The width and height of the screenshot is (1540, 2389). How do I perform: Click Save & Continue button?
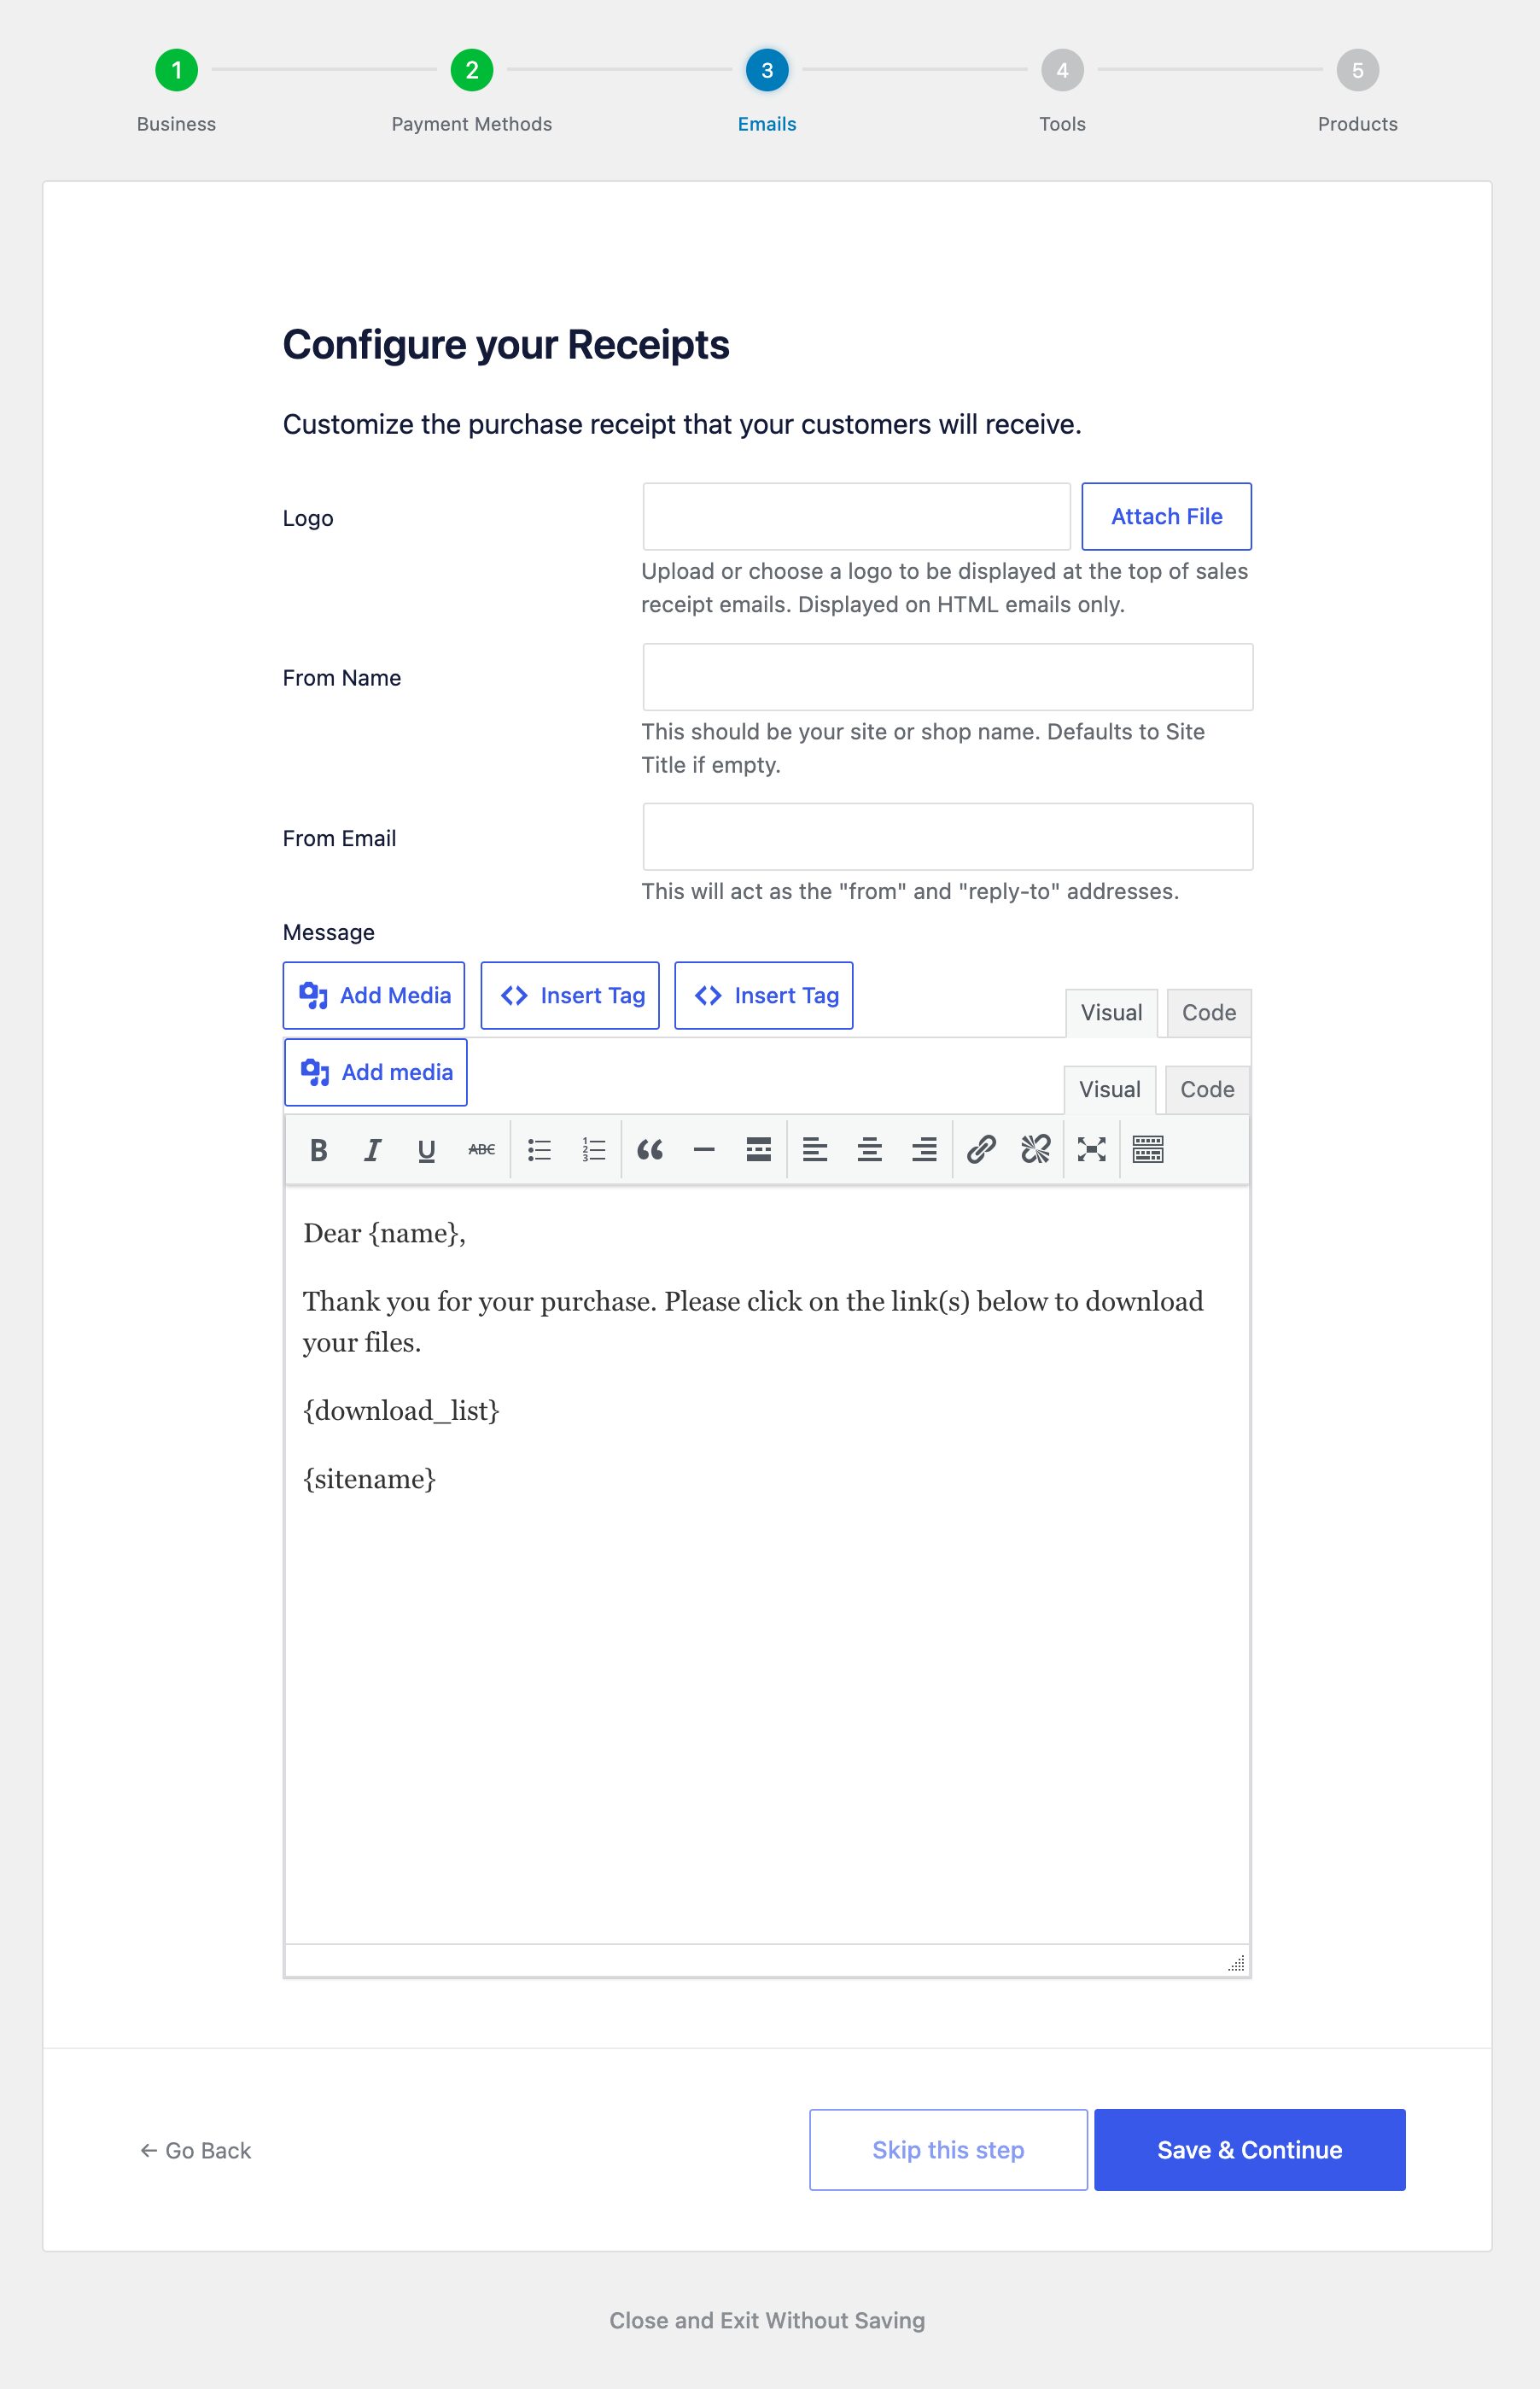[x=1250, y=2150]
